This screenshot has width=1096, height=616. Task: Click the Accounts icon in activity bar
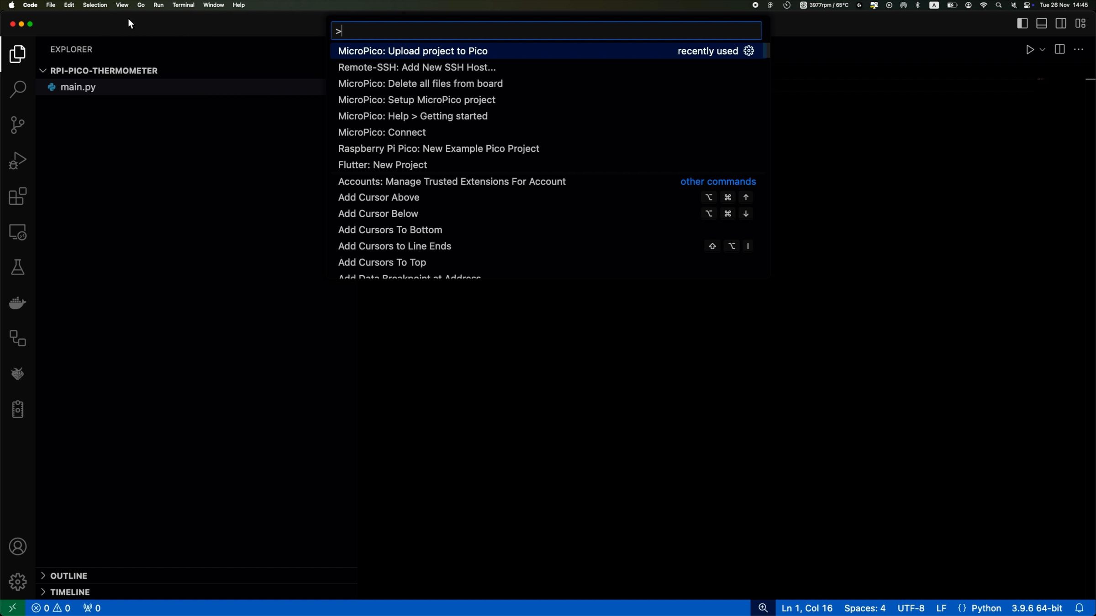click(x=17, y=546)
